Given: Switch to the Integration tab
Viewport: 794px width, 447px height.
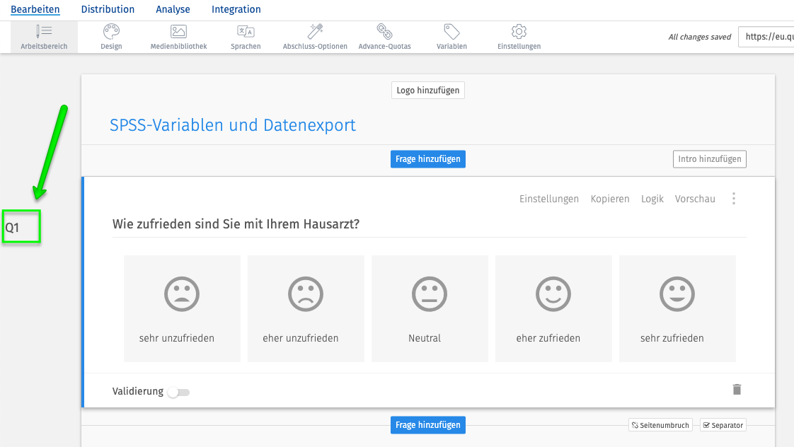Looking at the screenshot, I should [236, 9].
